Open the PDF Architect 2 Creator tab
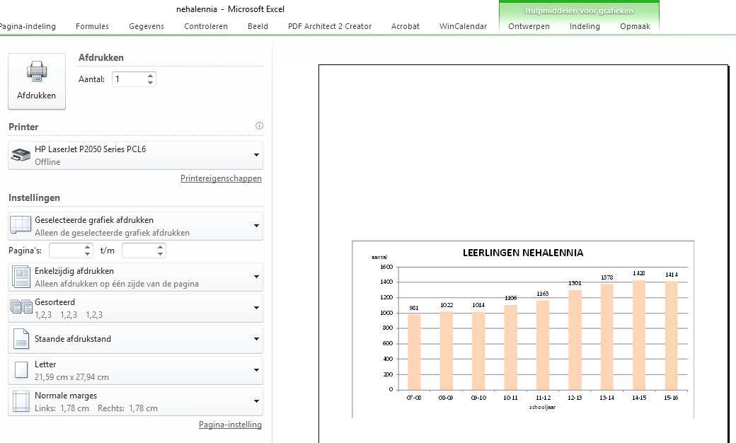 coord(330,26)
